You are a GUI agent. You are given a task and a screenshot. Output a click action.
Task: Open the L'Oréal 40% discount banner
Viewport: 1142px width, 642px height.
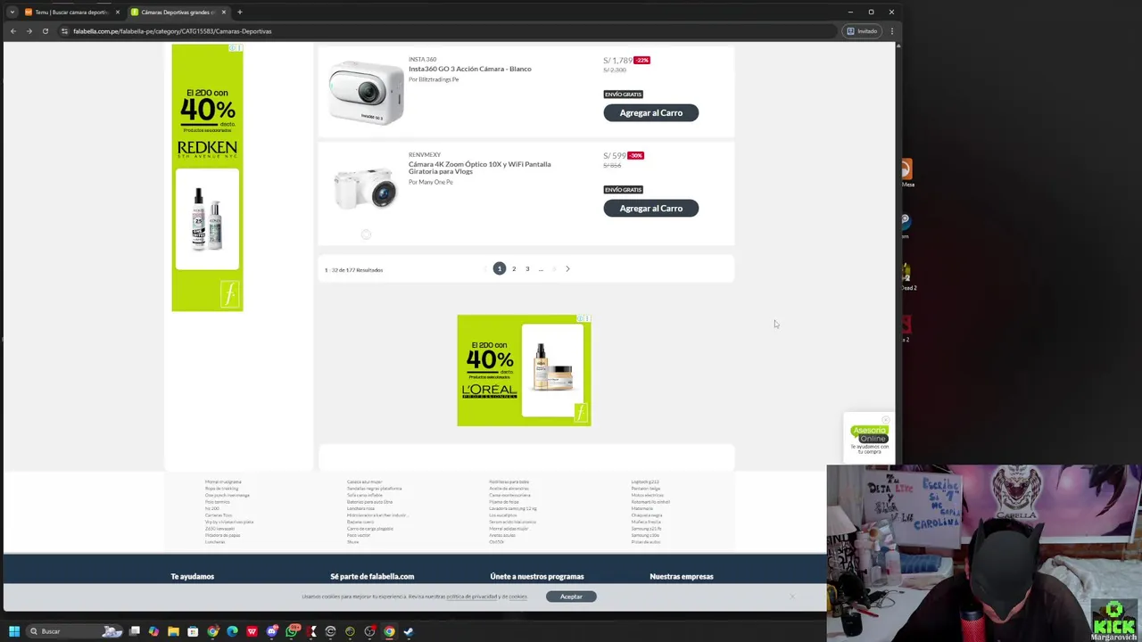click(524, 370)
